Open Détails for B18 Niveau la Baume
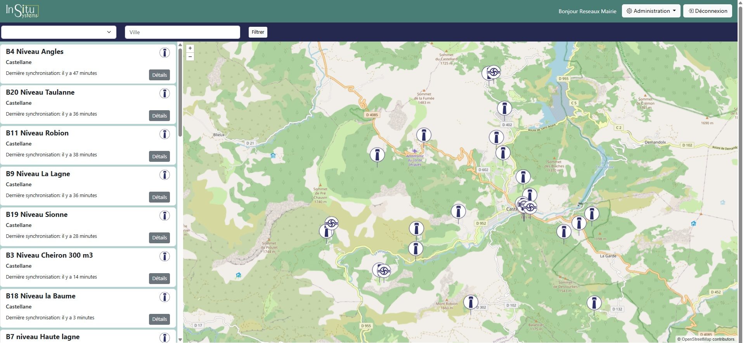This screenshot has width=743, height=343. pos(159,319)
